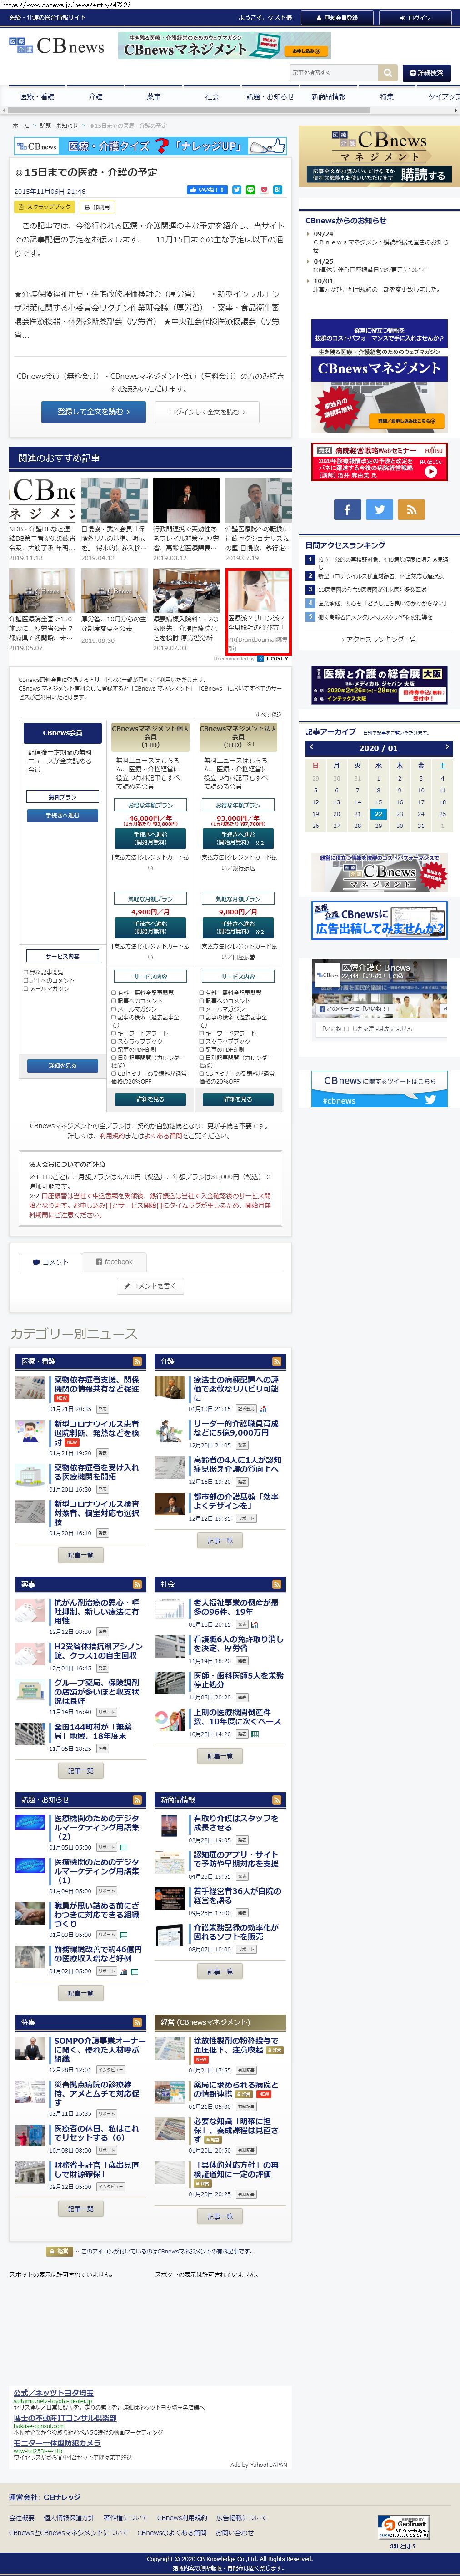This screenshot has width=460, height=2576.
Task: Select day 22 in archive calendar
Action: click(378, 814)
